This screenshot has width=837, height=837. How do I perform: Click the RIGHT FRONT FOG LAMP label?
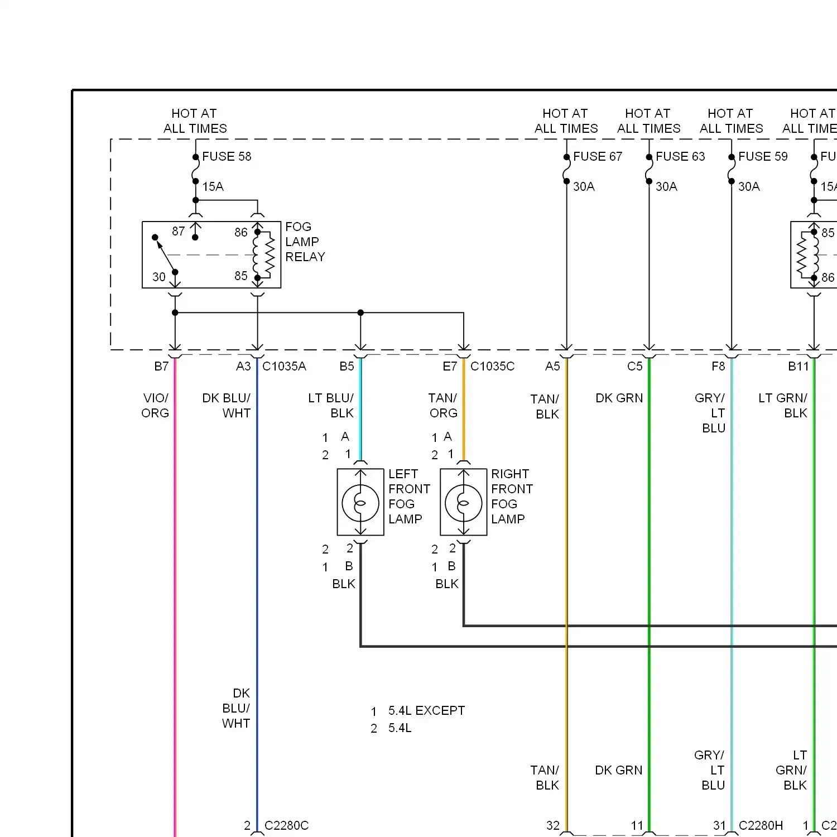click(512, 497)
